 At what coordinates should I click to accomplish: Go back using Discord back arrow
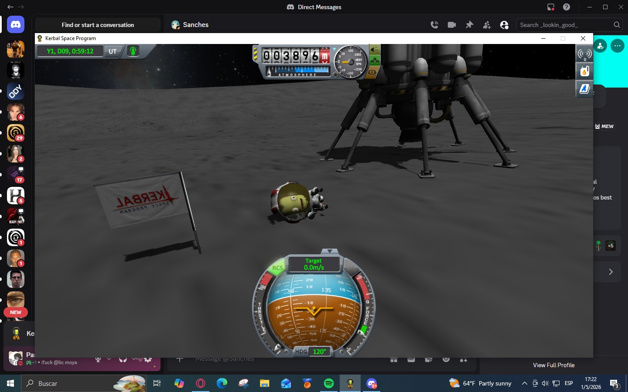pyautogui.click(x=10, y=7)
